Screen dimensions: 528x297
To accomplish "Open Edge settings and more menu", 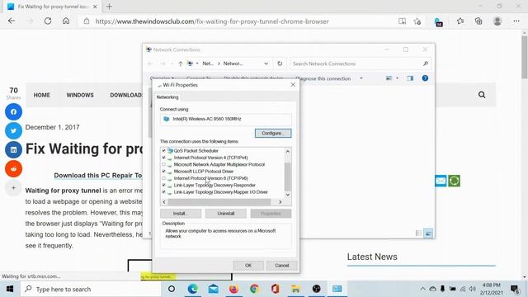I will click(516, 21).
